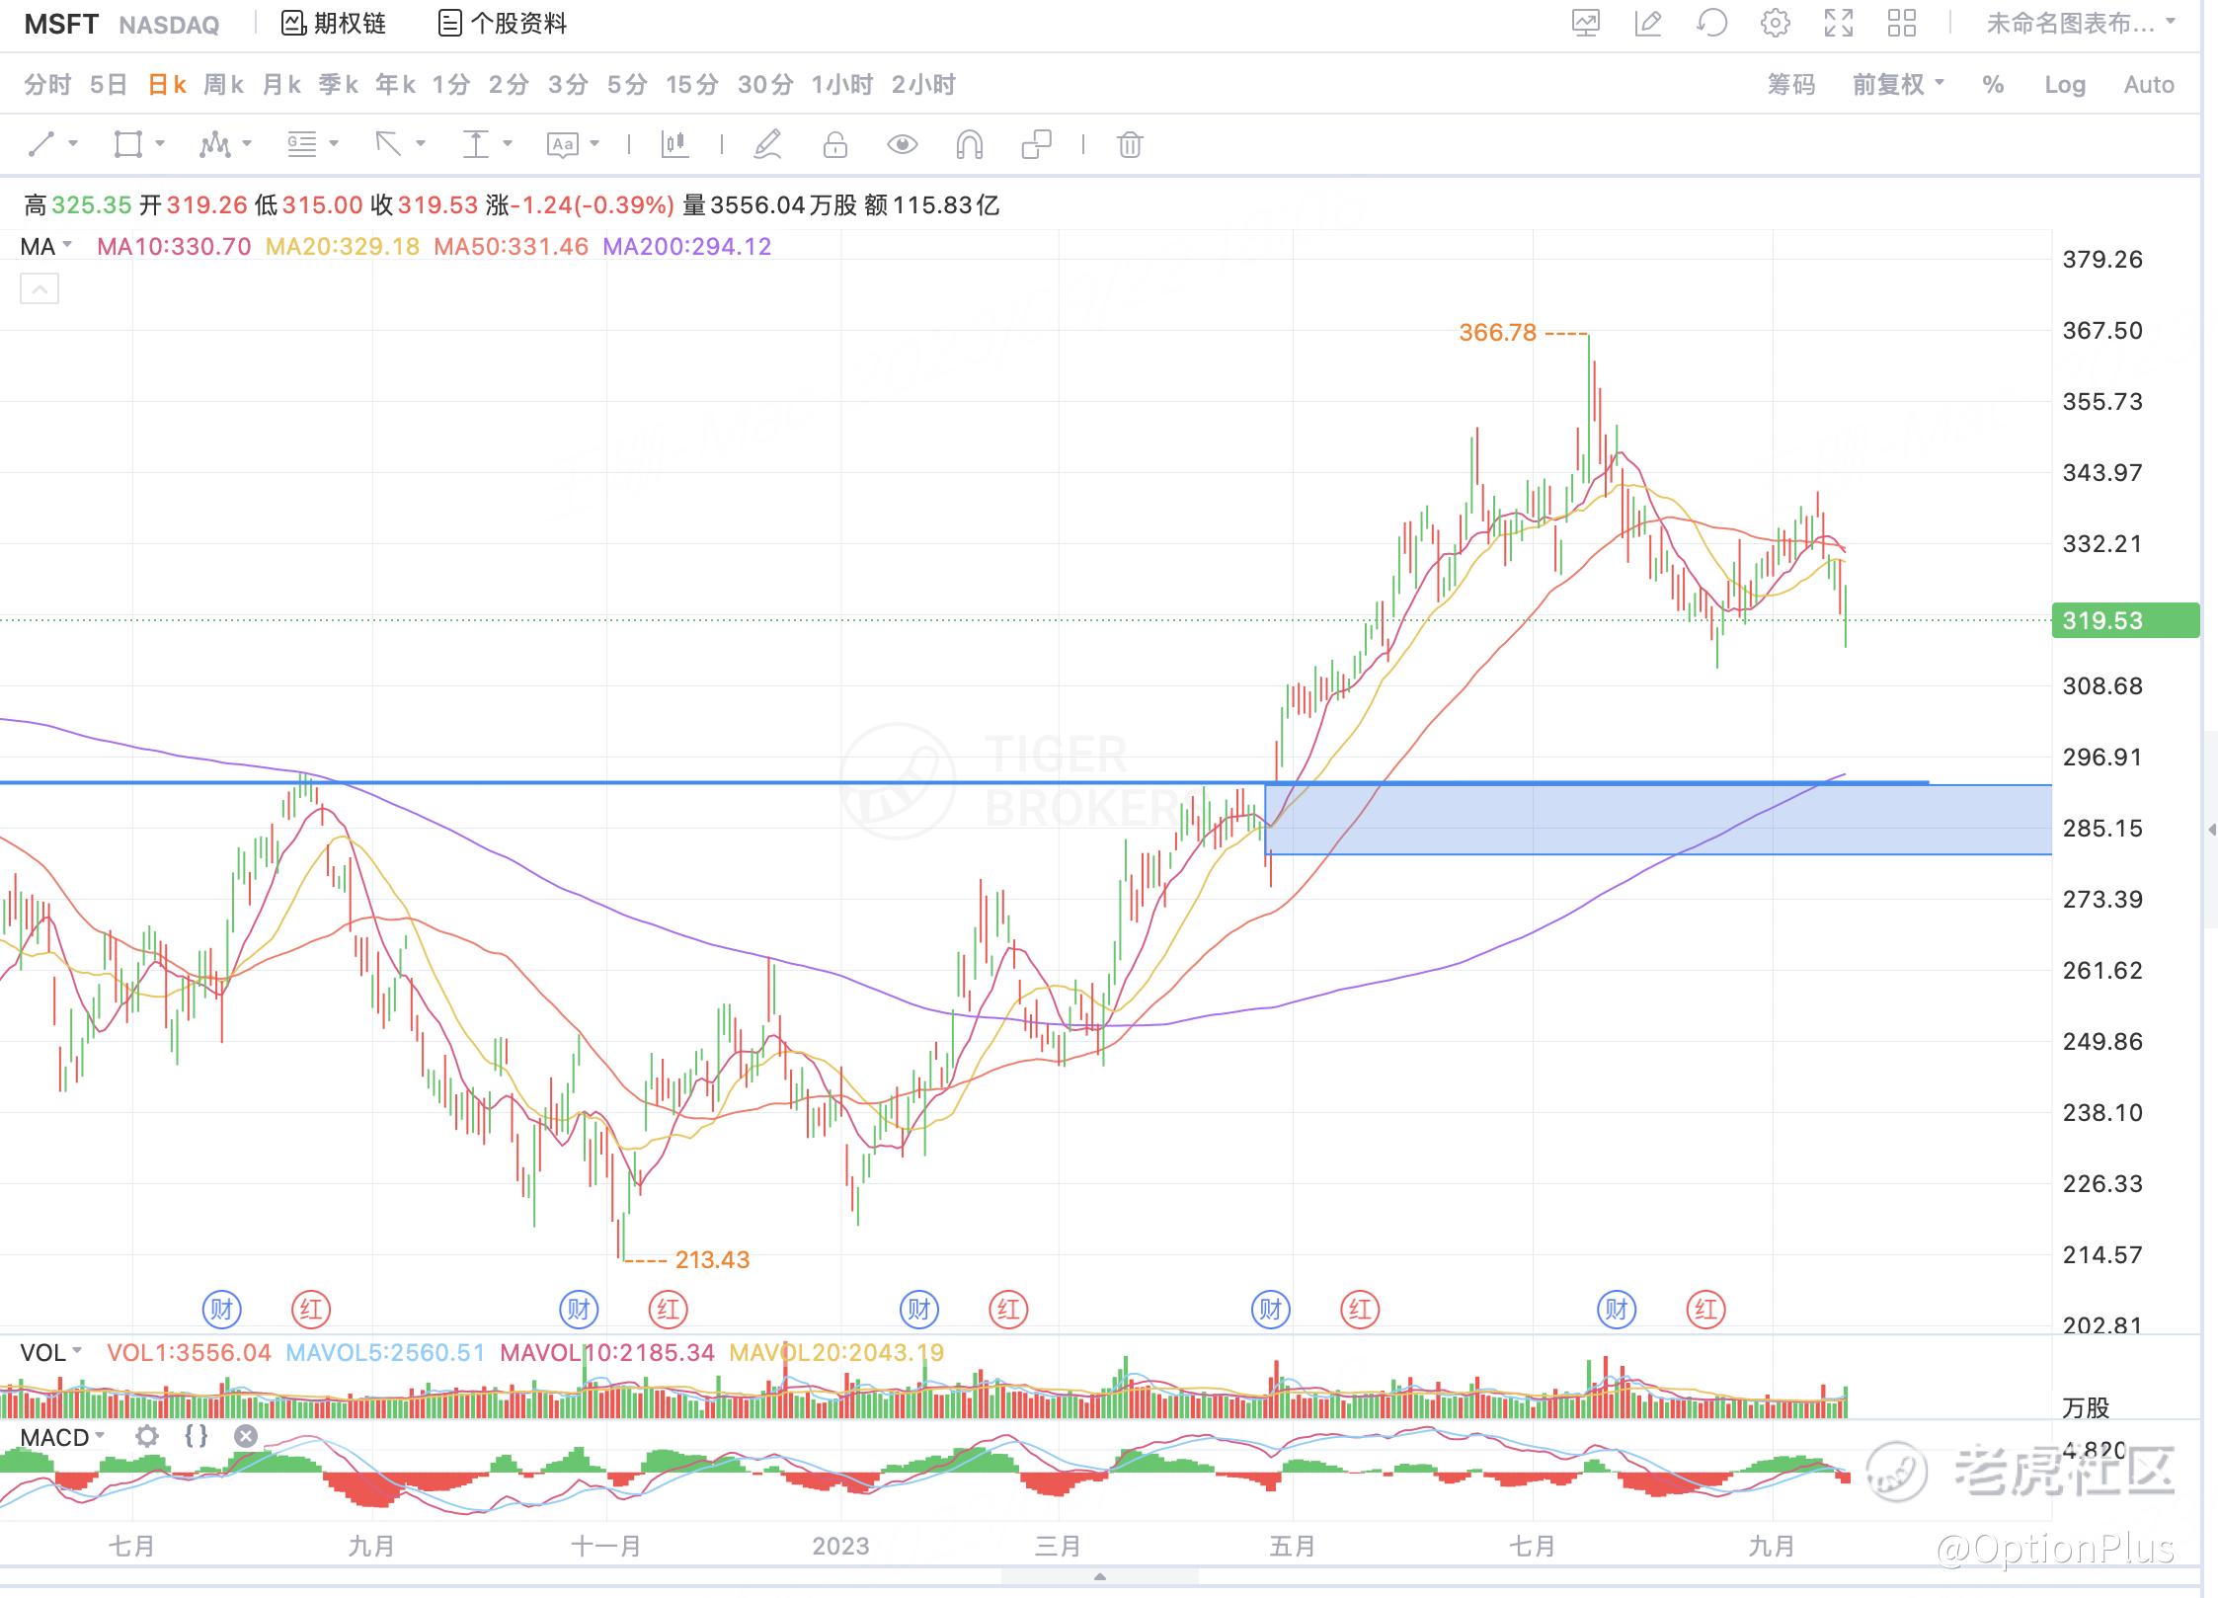
Task: Click the 财 earnings marker near 2023
Action: click(x=919, y=1310)
